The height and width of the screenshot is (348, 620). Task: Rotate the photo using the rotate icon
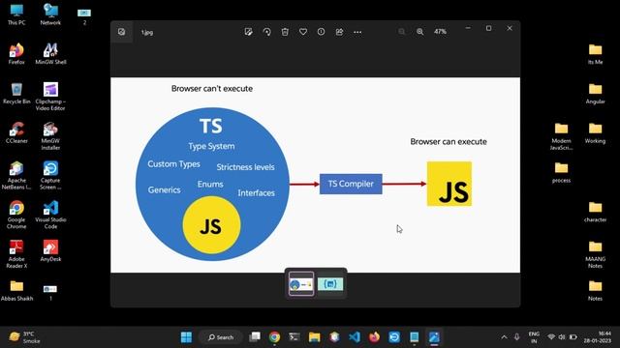tap(267, 32)
